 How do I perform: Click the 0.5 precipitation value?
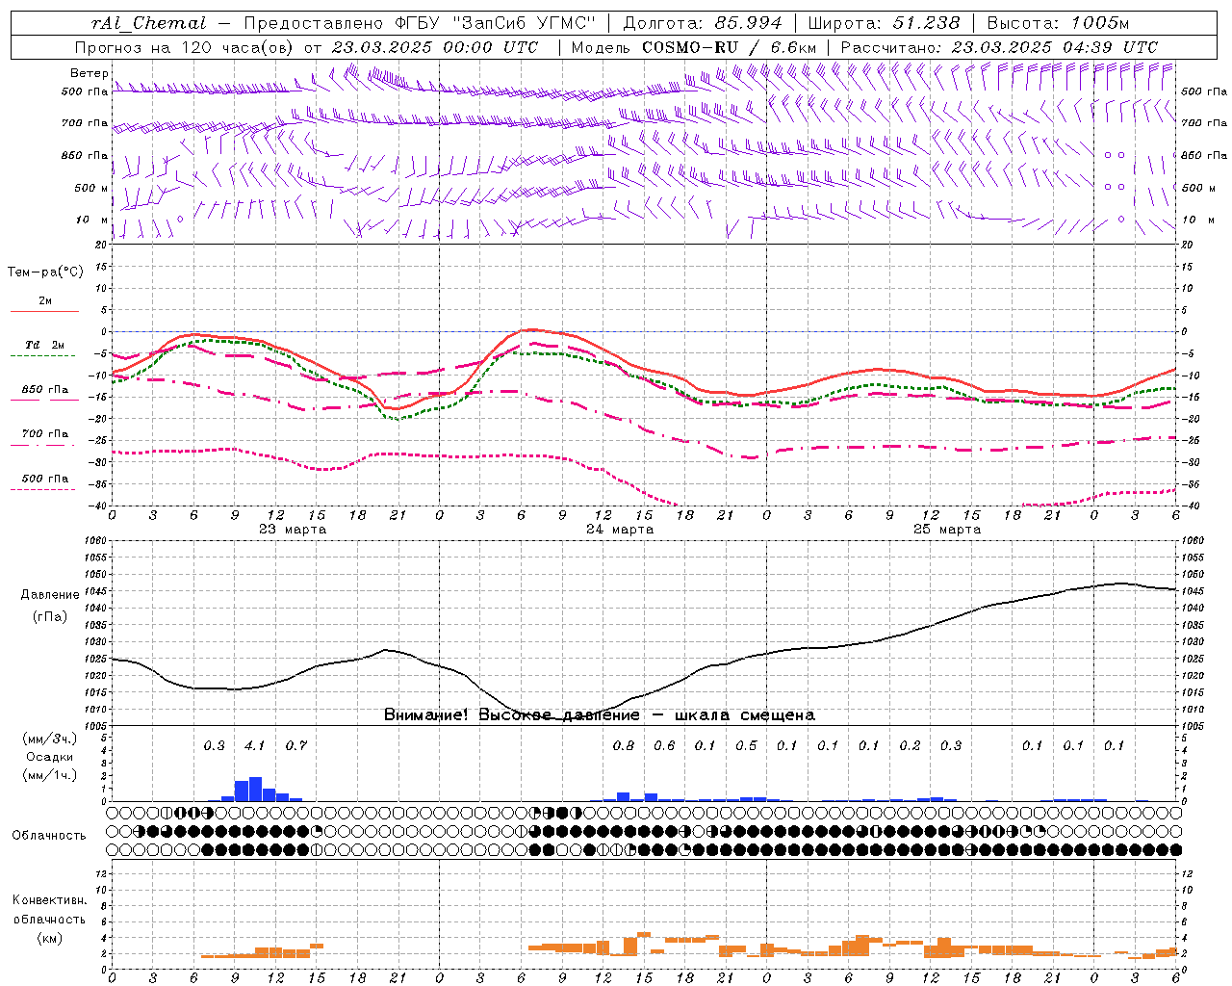click(746, 746)
